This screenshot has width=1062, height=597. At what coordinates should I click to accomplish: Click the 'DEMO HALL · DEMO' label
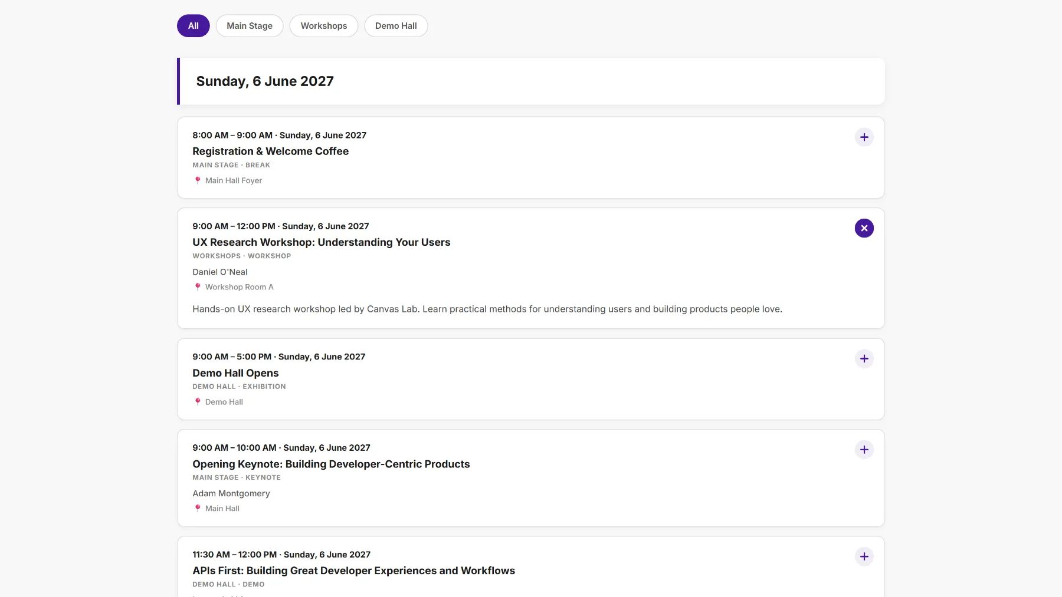tap(228, 585)
